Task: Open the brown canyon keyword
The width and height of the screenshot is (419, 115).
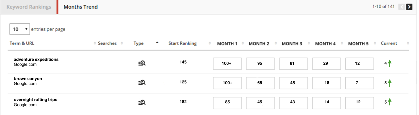Action: tap(28, 78)
